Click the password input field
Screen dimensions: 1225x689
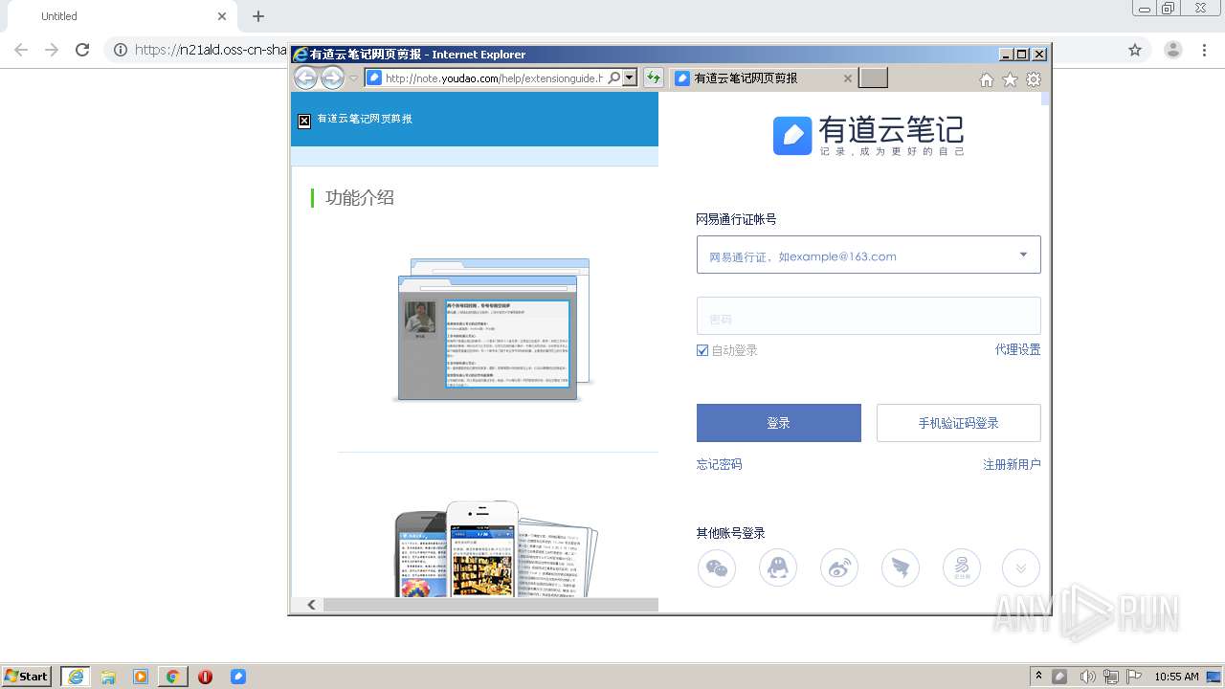868,316
